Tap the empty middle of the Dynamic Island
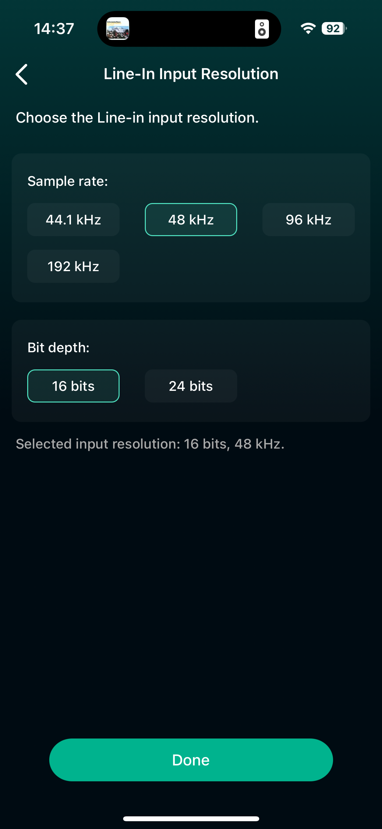 tap(191, 29)
